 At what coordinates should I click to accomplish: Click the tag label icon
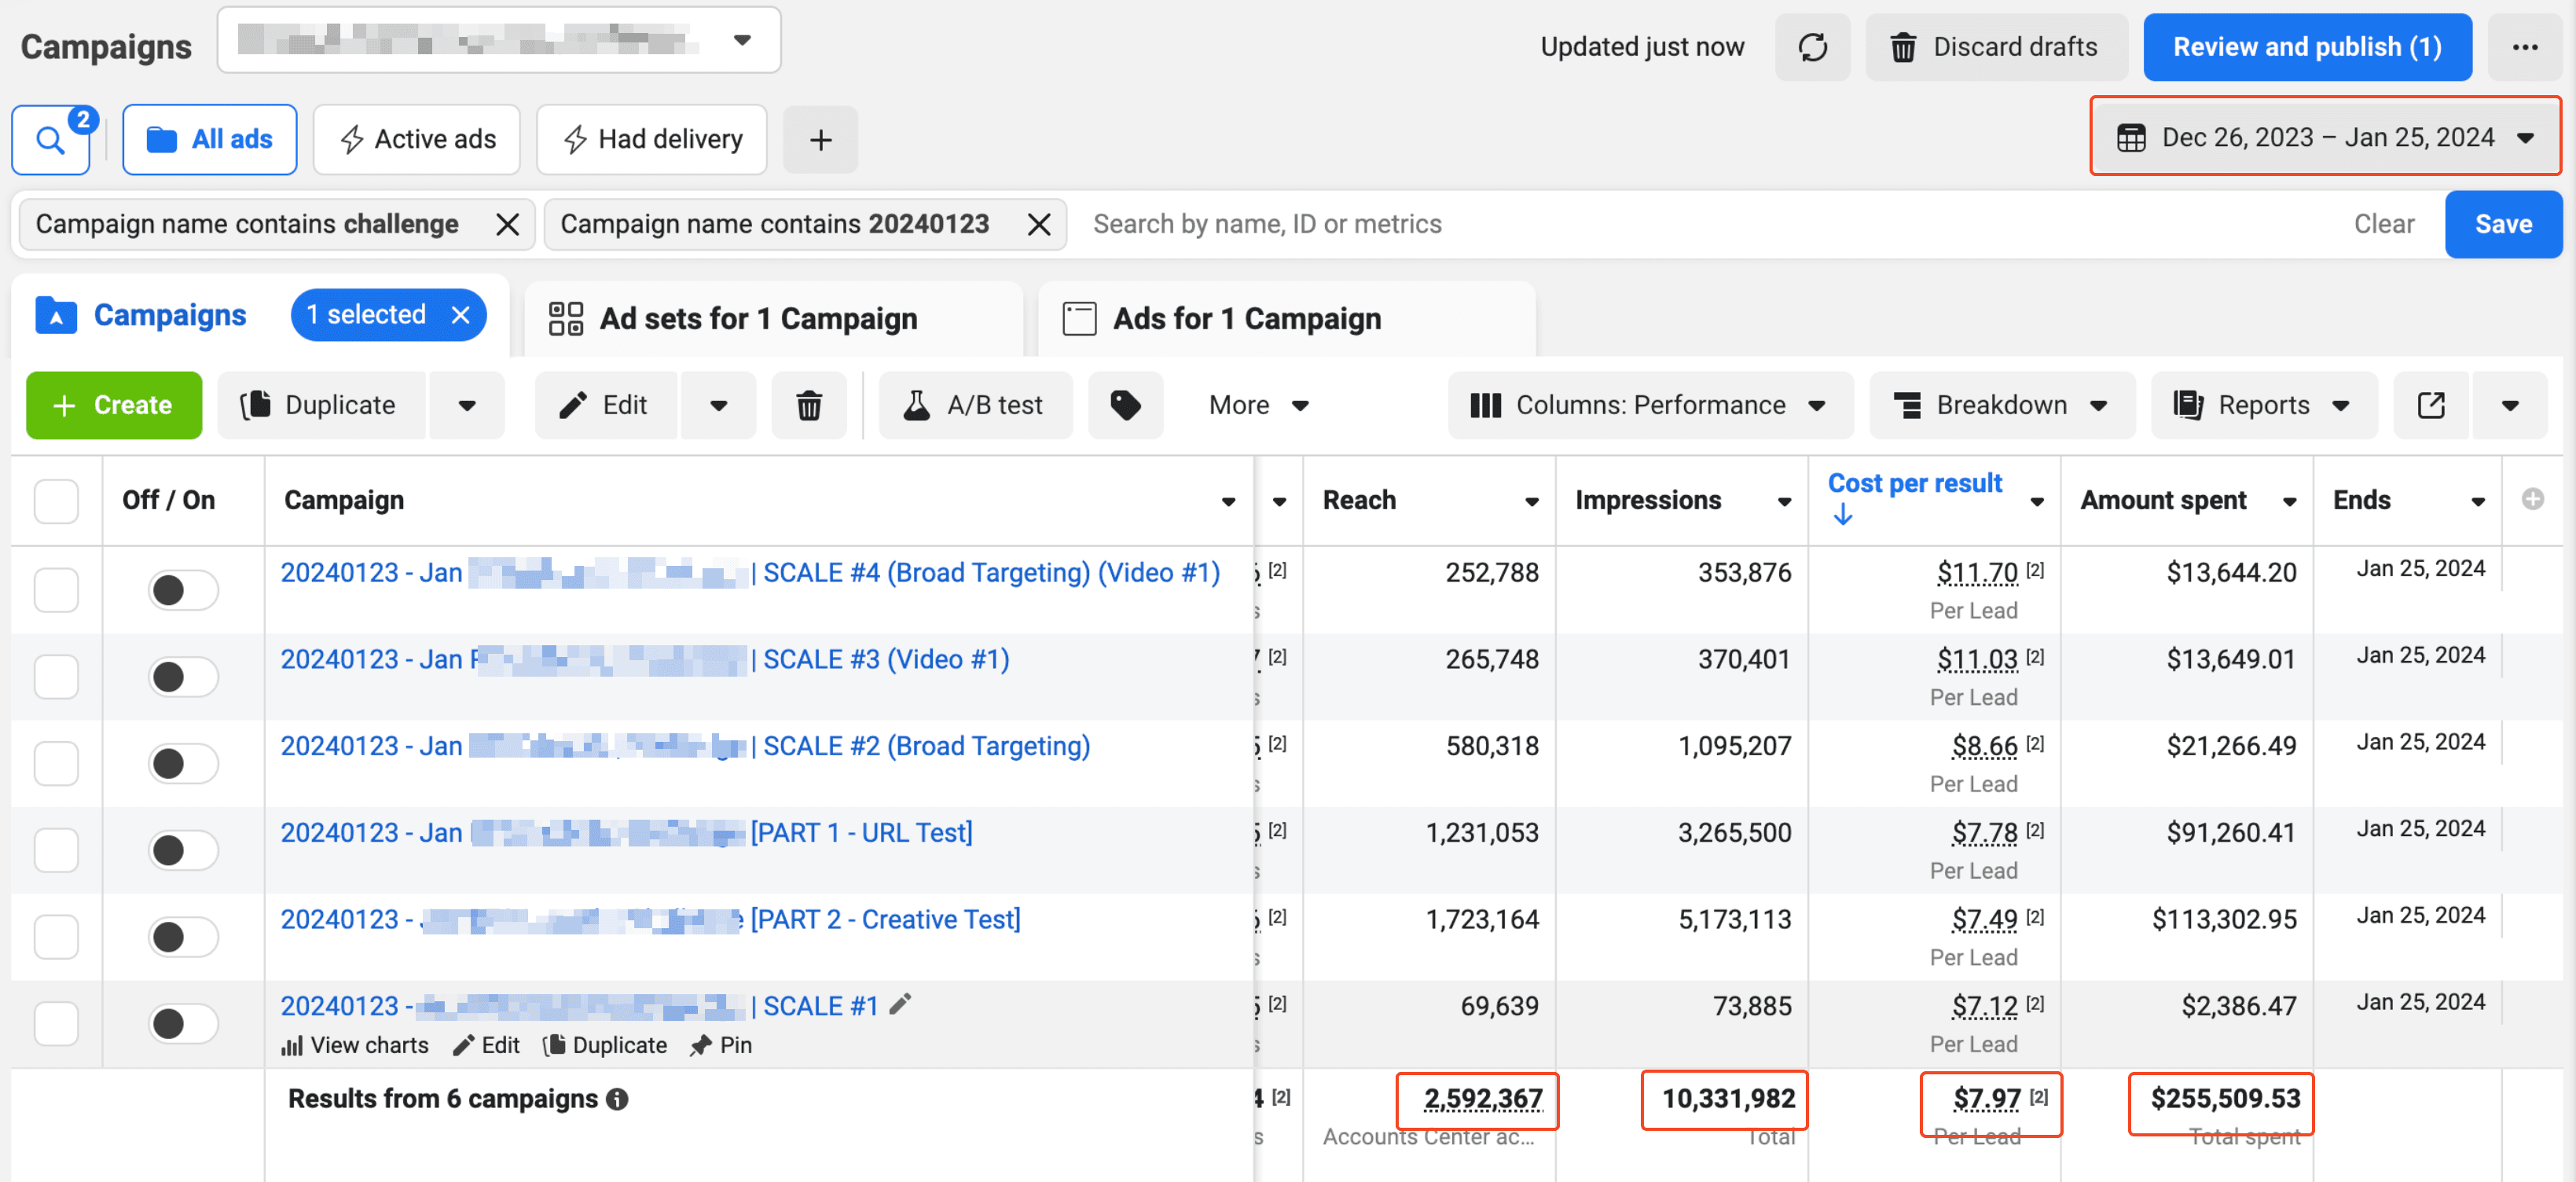pyautogui.click(x=1125, y=405)
